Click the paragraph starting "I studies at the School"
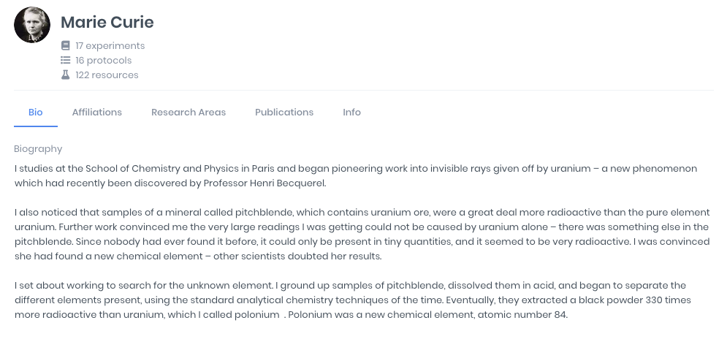 pos(355,175)
